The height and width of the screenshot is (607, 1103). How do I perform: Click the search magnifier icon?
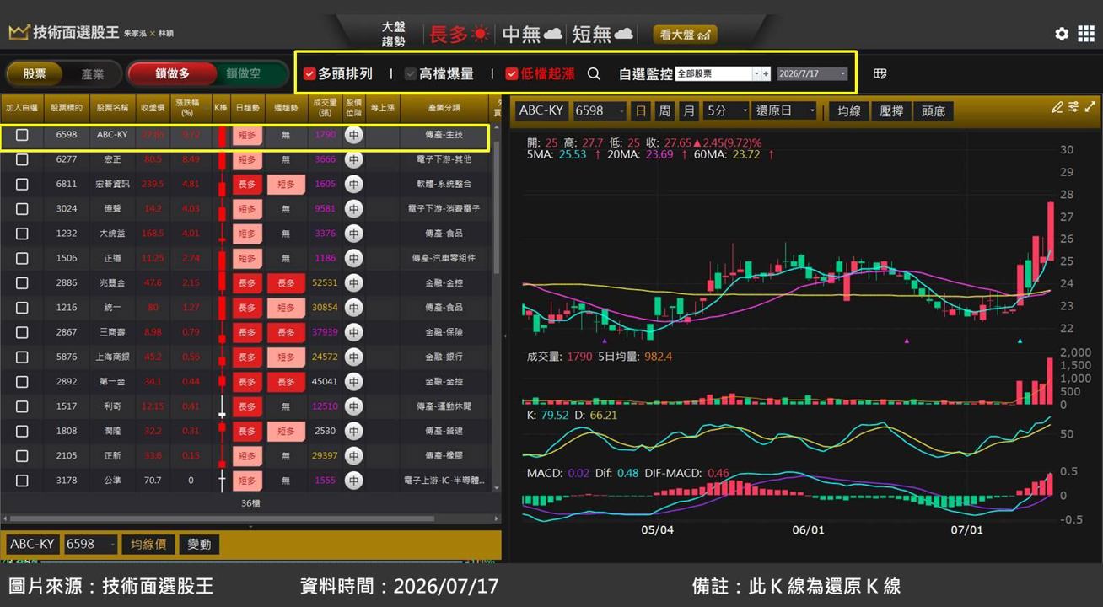point(594,74)
